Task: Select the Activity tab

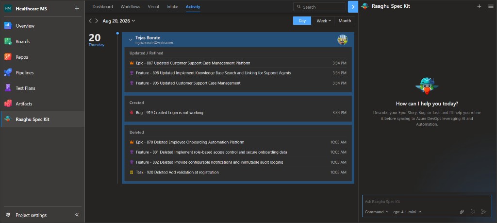Action: pos(193,7)
